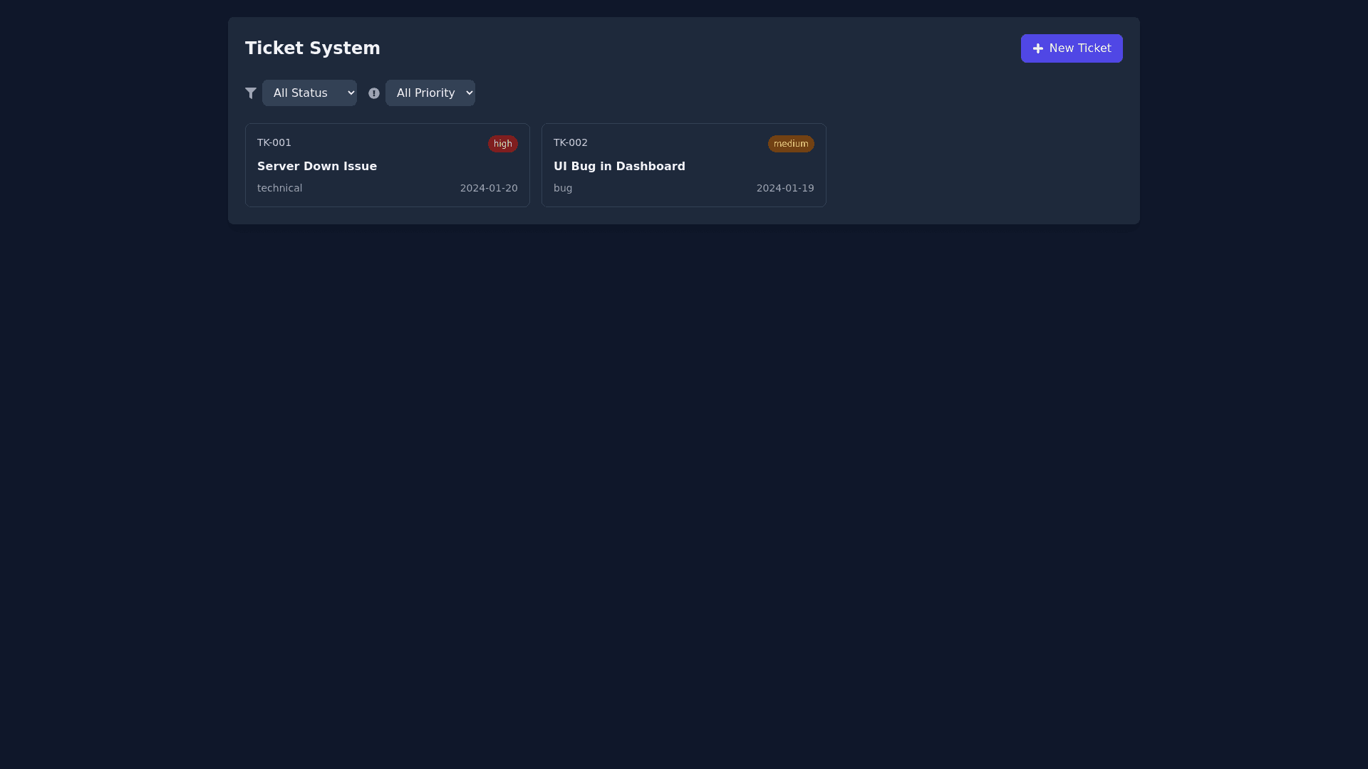
Task: Click the red high priority badge
Action: pos(502,144)
